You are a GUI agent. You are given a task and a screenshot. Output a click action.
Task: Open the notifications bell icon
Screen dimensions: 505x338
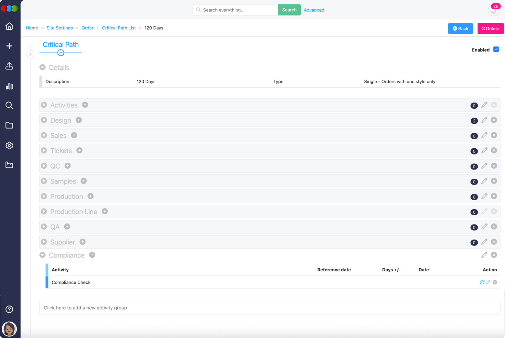(493, 11)
